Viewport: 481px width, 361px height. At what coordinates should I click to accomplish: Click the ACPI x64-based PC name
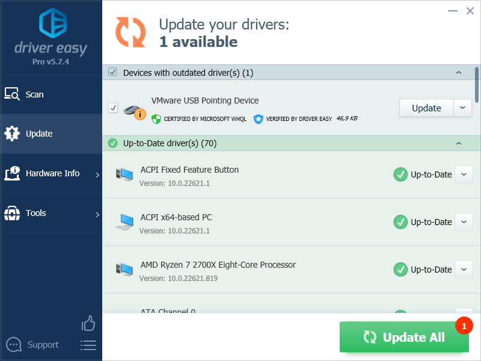point(176,217)
